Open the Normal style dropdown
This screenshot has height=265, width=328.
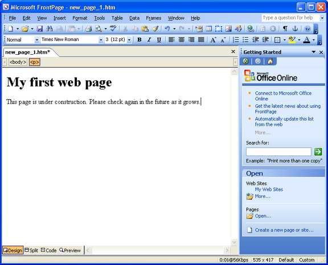36,40
